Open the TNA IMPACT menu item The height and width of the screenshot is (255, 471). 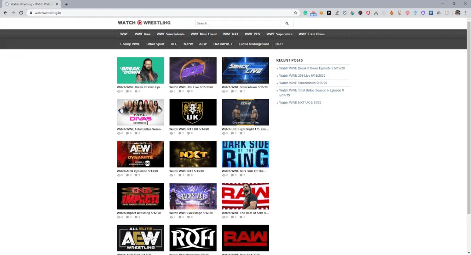click(x=222, y=44)
